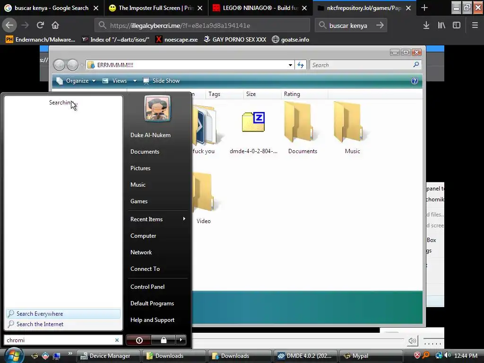Viewport: 484px width, 363px height.
Task: Expand quick launch overflow chevron
Action: coord(70,354)
